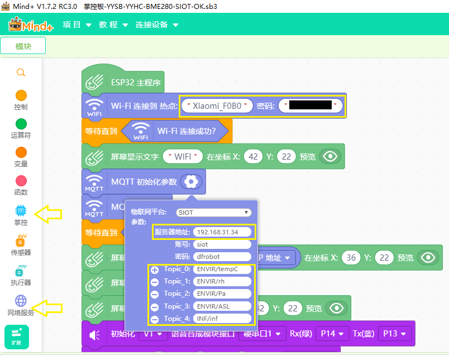This screenshot has width=449, height=356.
Task: Click the second 等待直到 block below MQTT
Action: pyautogui.click(x=101, y=233)
